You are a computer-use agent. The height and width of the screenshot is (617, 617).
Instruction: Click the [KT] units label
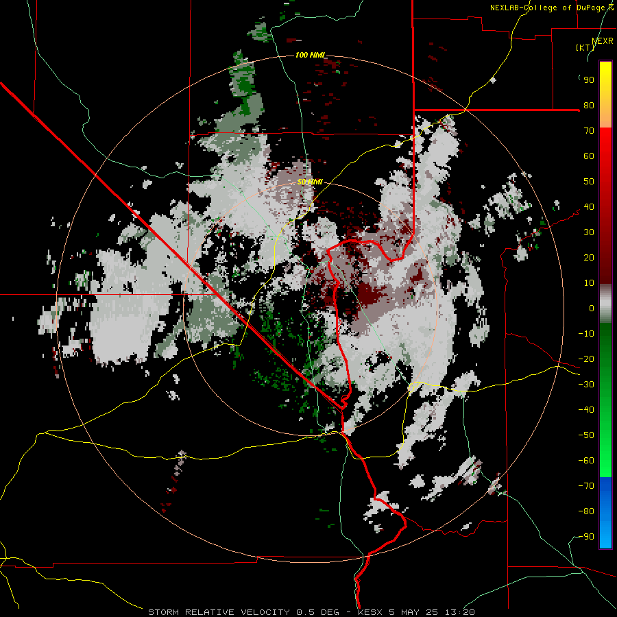[x=585, y=47]
